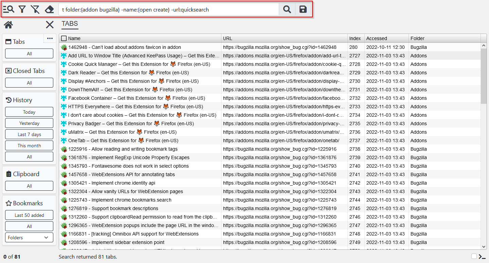Click the results table vertical scrollbar thumb
The width and height of the screenshot is (489, 263).
point(484,76)
